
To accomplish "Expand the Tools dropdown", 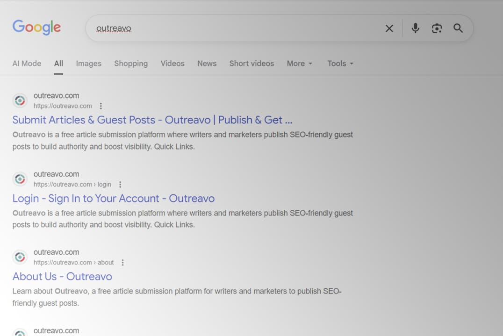I will pos(340,64).
